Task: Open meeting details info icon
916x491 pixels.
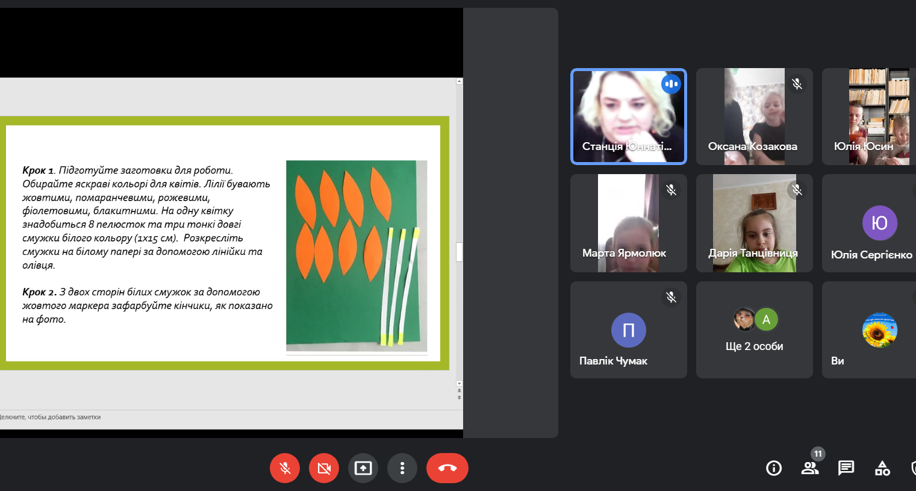Action: pyautogui.click(x=774, y=468)
